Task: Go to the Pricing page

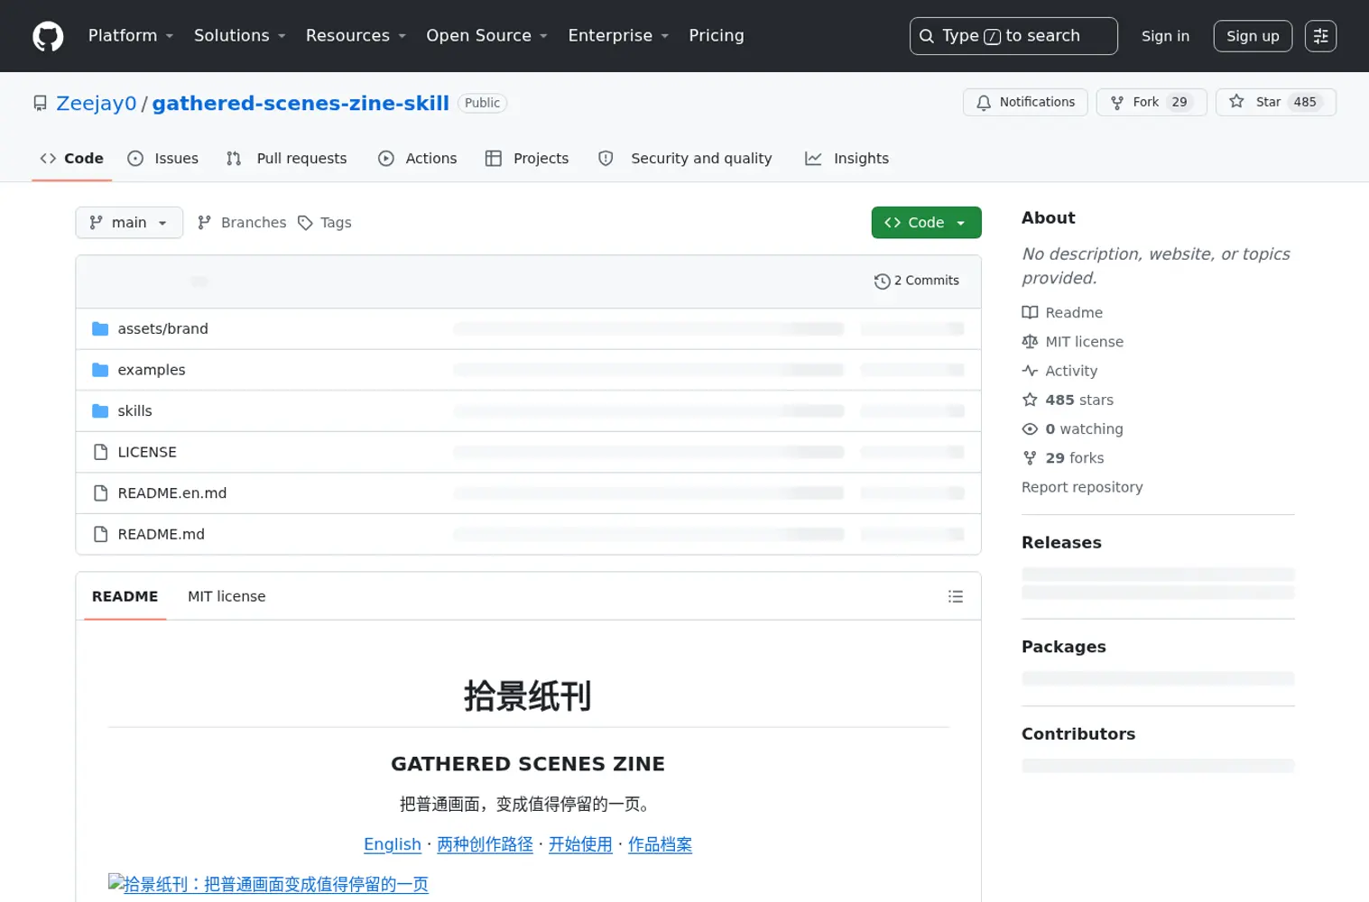Action: tap(717, 36)
